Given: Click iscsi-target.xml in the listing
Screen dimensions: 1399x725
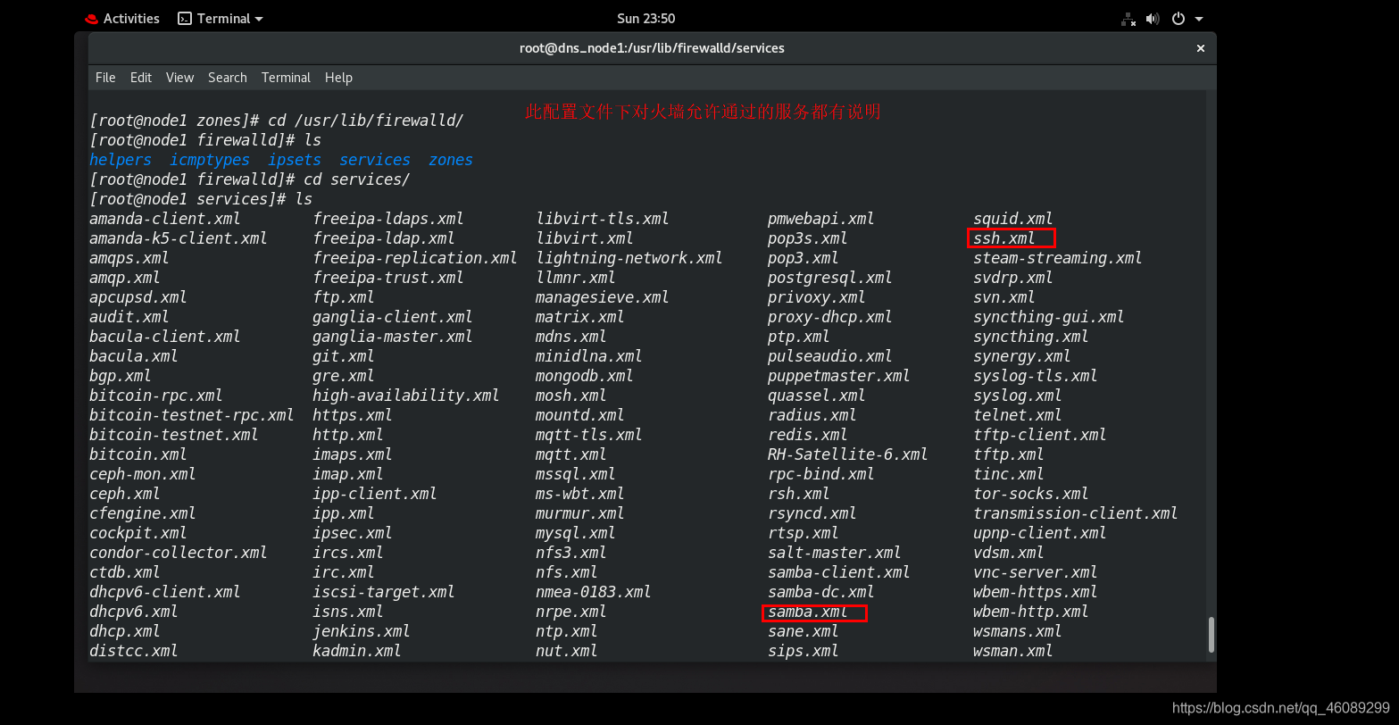Looking at the screenshot, I should click(384, 592).
